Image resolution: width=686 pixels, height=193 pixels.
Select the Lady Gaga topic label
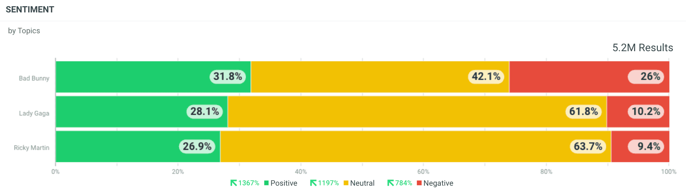click(x=34, y=113)
